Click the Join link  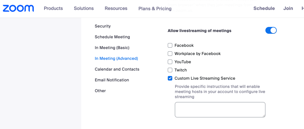tap(288, 8)
